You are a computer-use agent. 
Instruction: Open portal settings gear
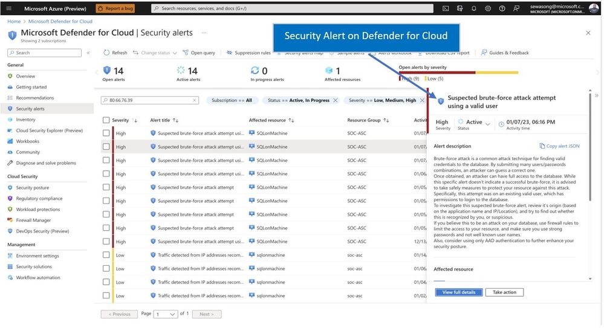point(488,8)
